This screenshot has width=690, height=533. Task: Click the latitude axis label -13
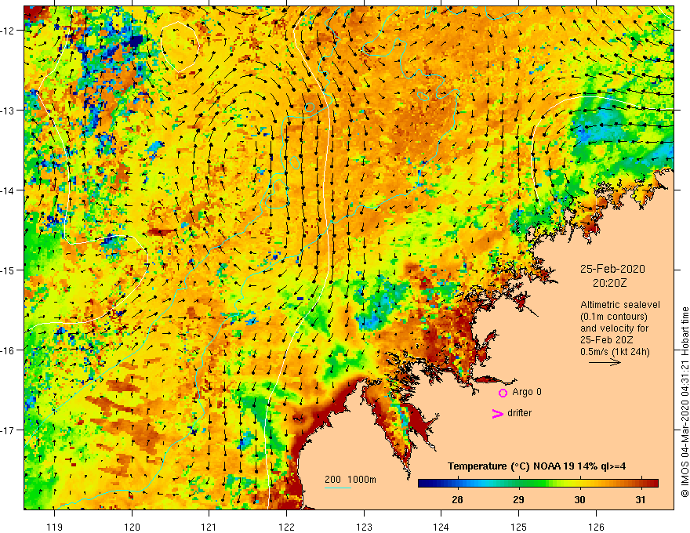coord(8,111)
